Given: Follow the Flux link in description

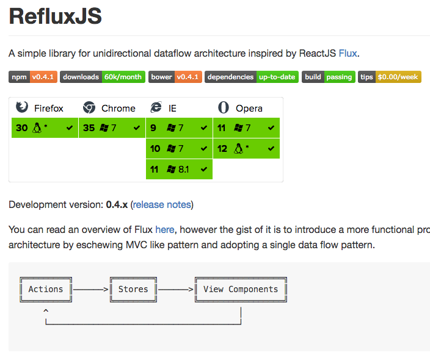Looking at the screenshot, I should 348,53.
